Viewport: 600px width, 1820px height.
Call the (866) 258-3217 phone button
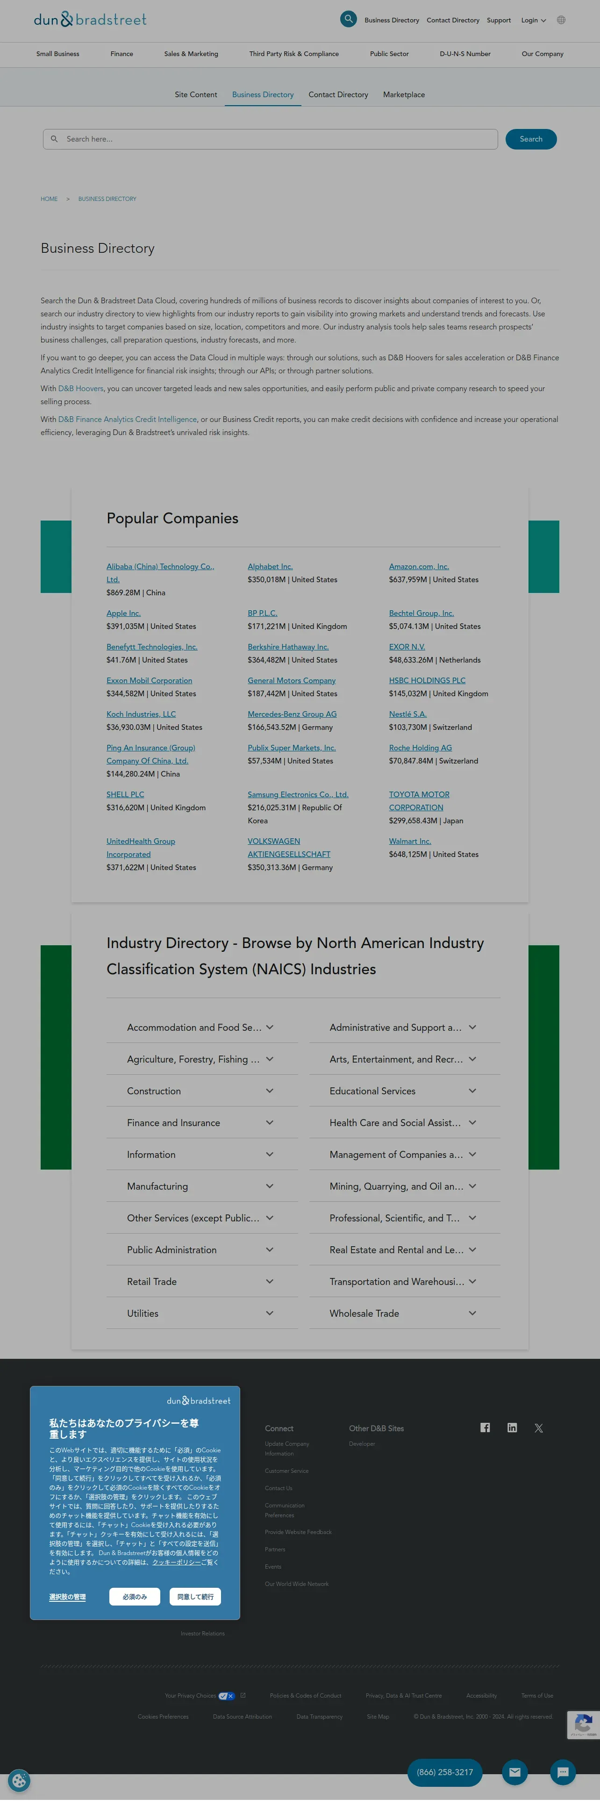point(444,1772)
